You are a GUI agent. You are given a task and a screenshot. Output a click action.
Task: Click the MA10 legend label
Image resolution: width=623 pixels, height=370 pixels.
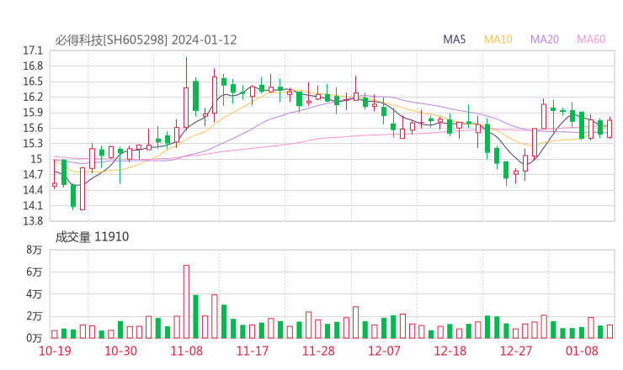[498, 40]
